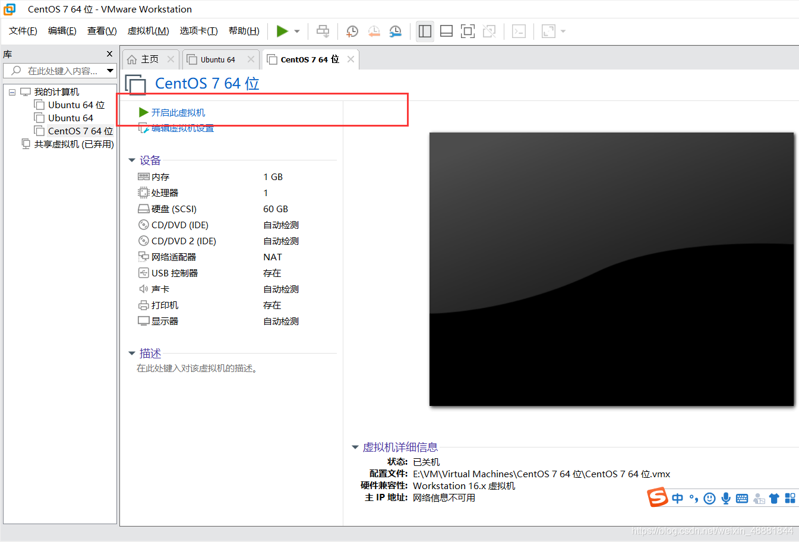The width and height of the screenshot is (799, 542).
Task: Select 我的计算机 in the library tree
Action: point(56,92)
